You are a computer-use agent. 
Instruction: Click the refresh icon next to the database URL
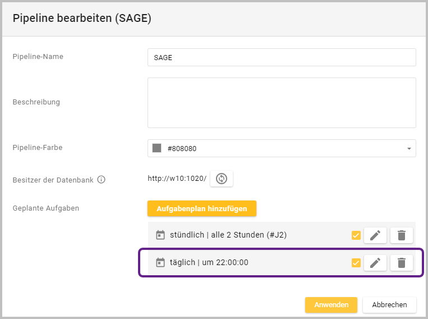click(x=222, y=179)
